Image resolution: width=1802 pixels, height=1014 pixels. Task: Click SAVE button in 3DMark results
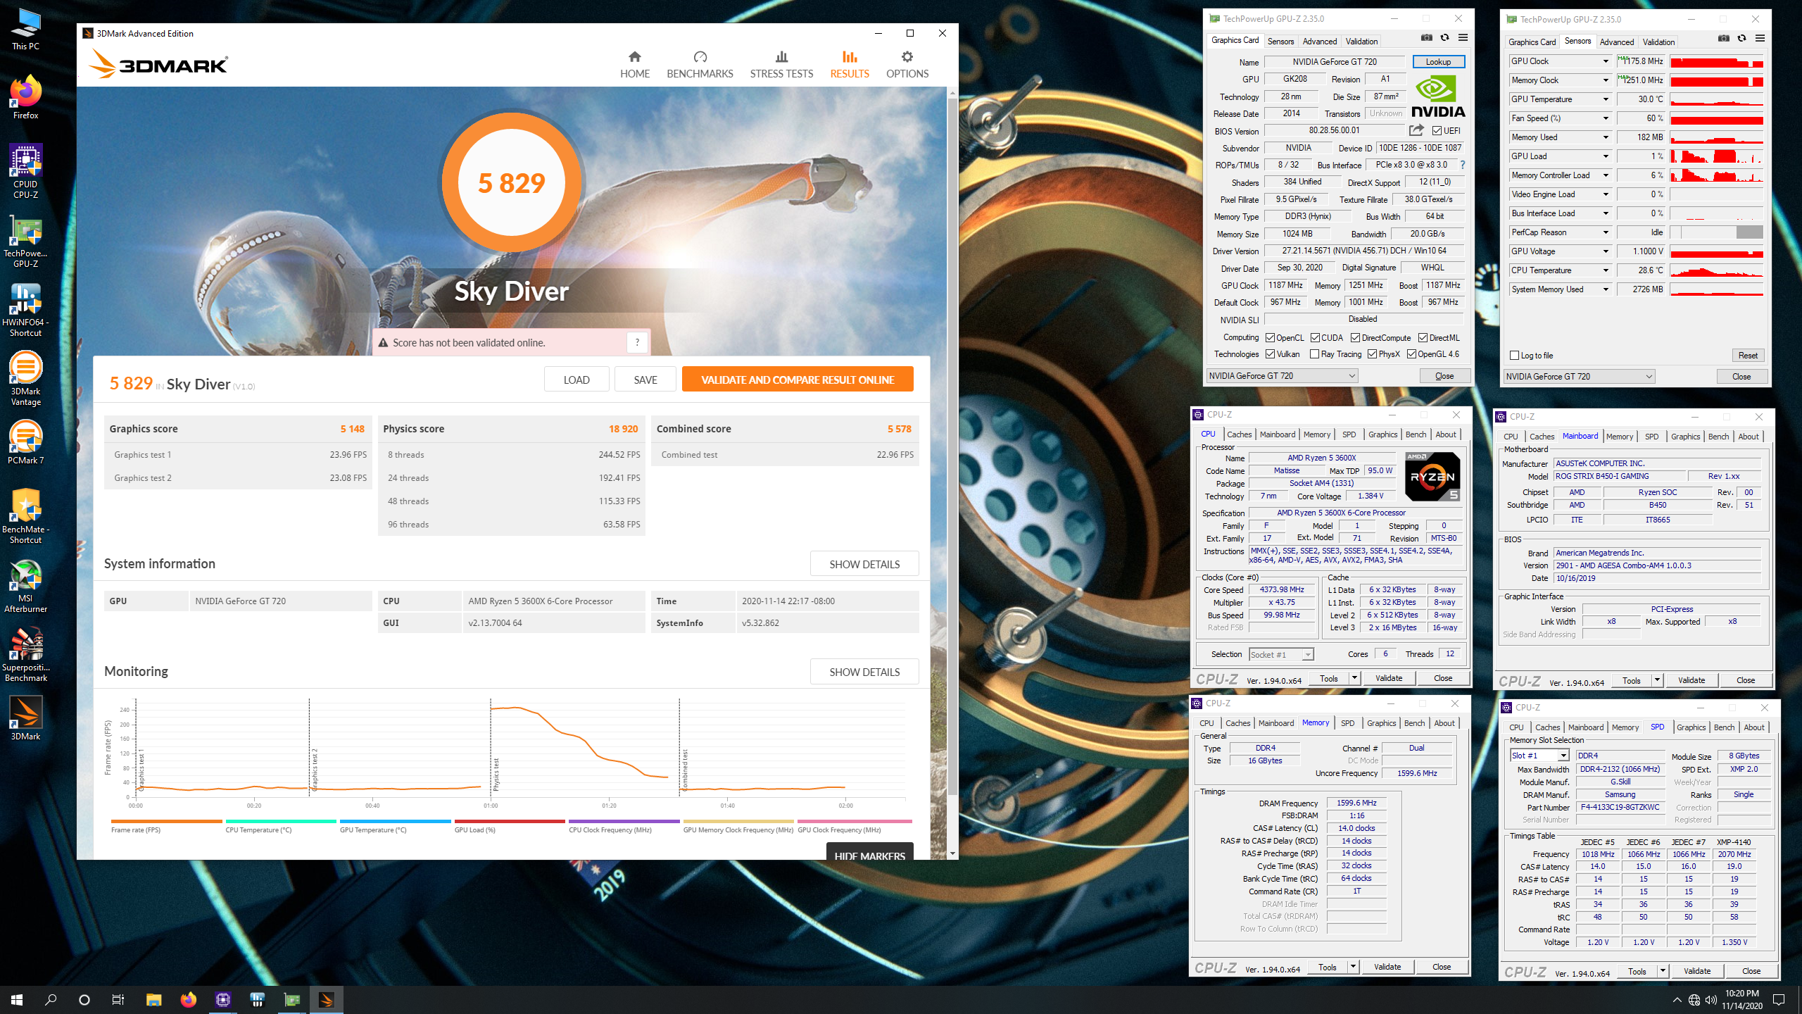coord(645,379)
